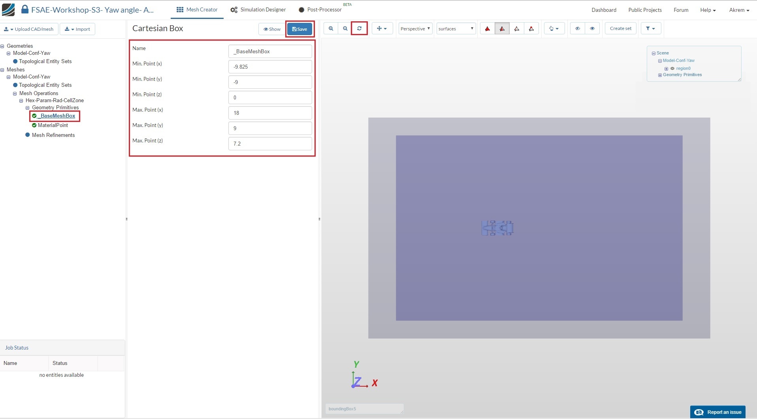Click the Min. Point (x) field

click(x=270, y=67)
